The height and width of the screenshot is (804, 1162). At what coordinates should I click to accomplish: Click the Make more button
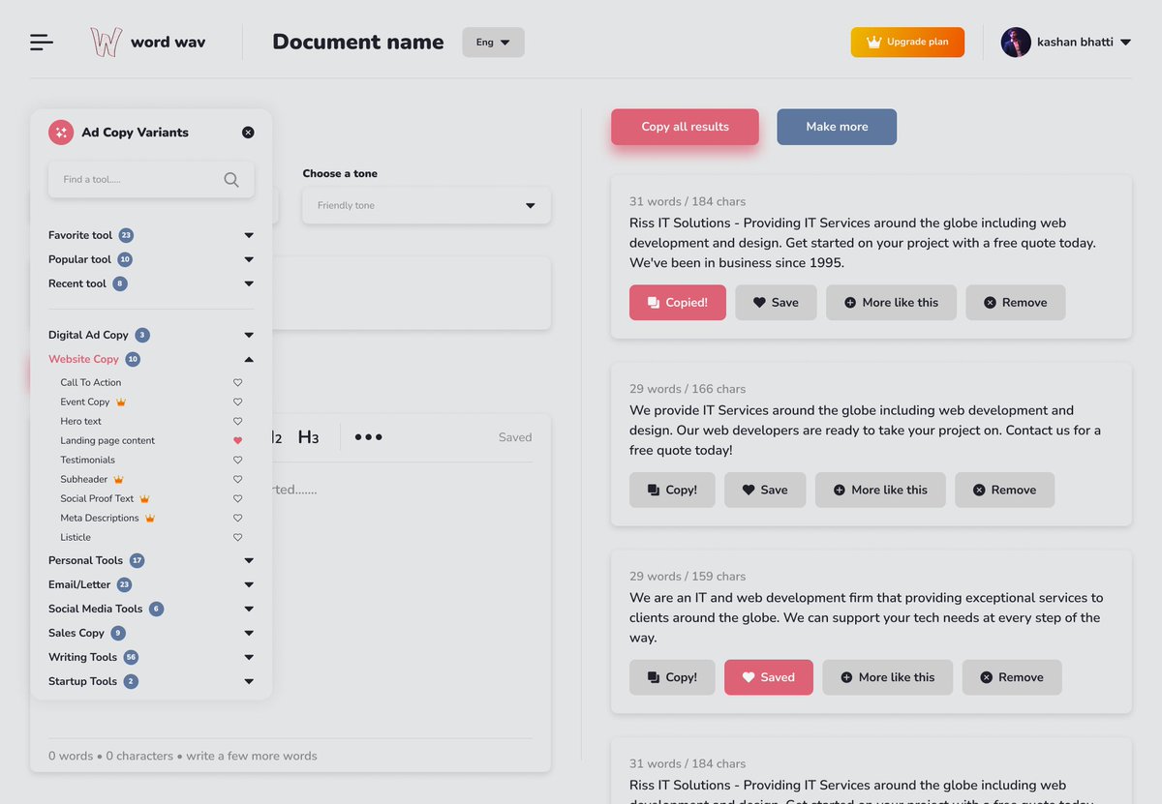(x=837, y=127)
